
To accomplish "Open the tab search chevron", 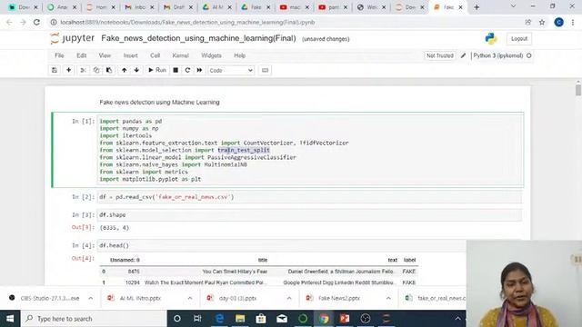I will tap(513, 6).
